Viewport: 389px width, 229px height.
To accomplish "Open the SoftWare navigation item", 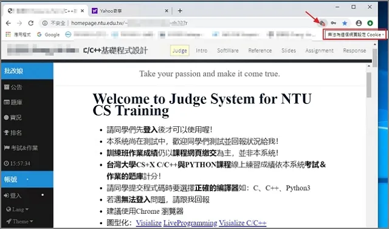I will pyautogui.click(x=228, y=50).
